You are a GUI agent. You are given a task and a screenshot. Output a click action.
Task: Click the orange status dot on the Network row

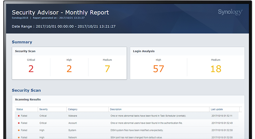click(19, 137)
